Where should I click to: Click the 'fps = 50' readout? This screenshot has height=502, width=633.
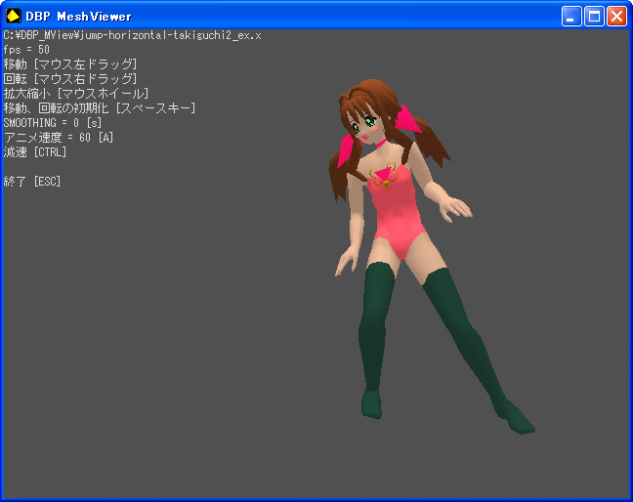26,50
